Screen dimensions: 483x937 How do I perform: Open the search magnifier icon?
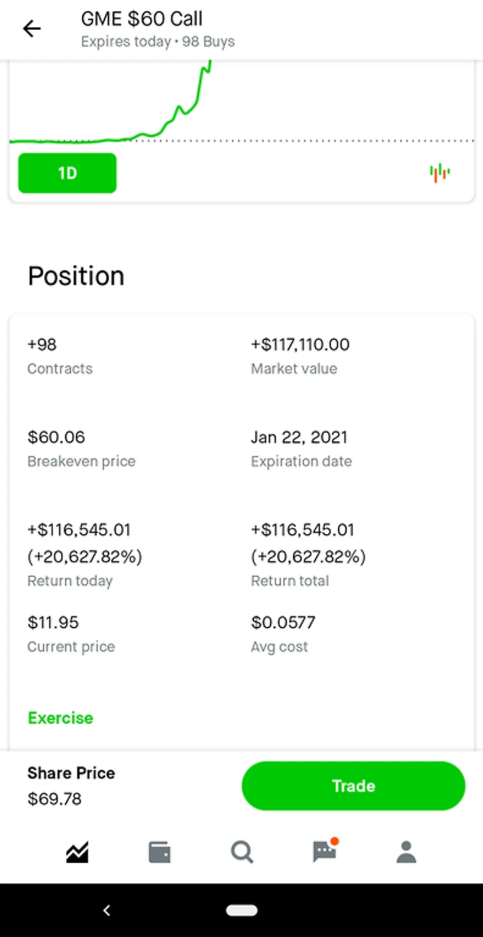pos(242,852)
